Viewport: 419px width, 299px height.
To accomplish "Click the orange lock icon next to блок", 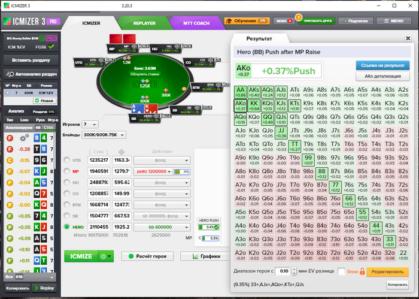I will pos(362,271).
